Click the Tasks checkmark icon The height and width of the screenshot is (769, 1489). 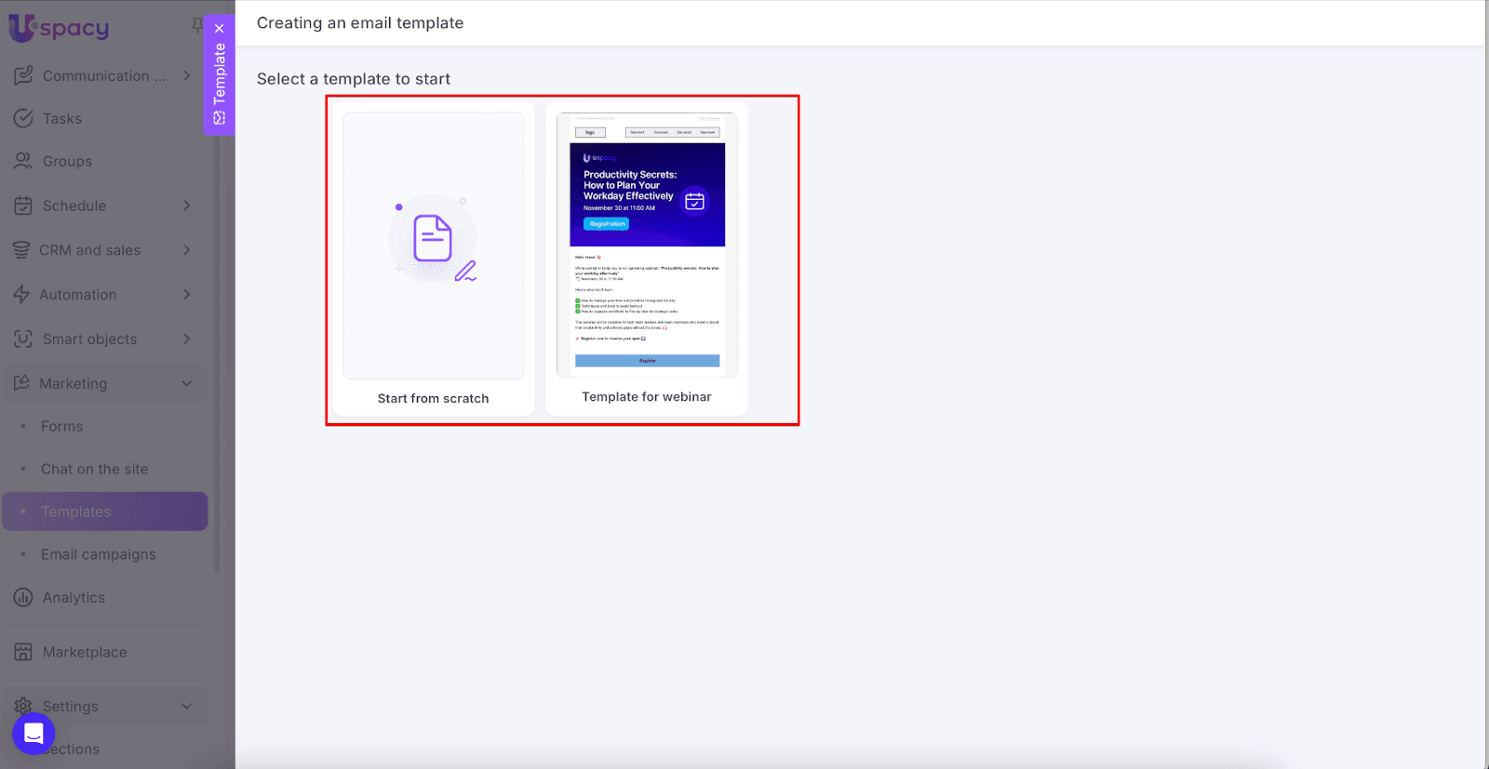pyautogui.click(x=23, y=118)
